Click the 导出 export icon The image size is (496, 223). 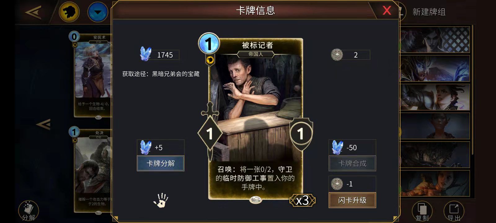(454, 211)
